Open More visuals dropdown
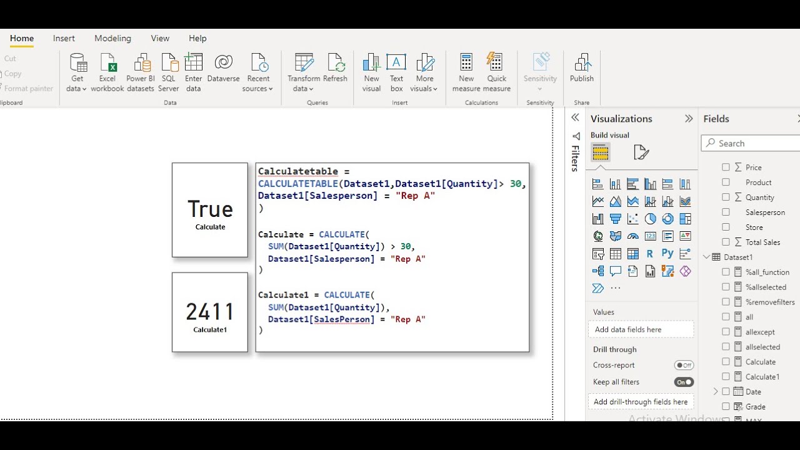This screenshot has width=800, height=450. pos(425,72)
